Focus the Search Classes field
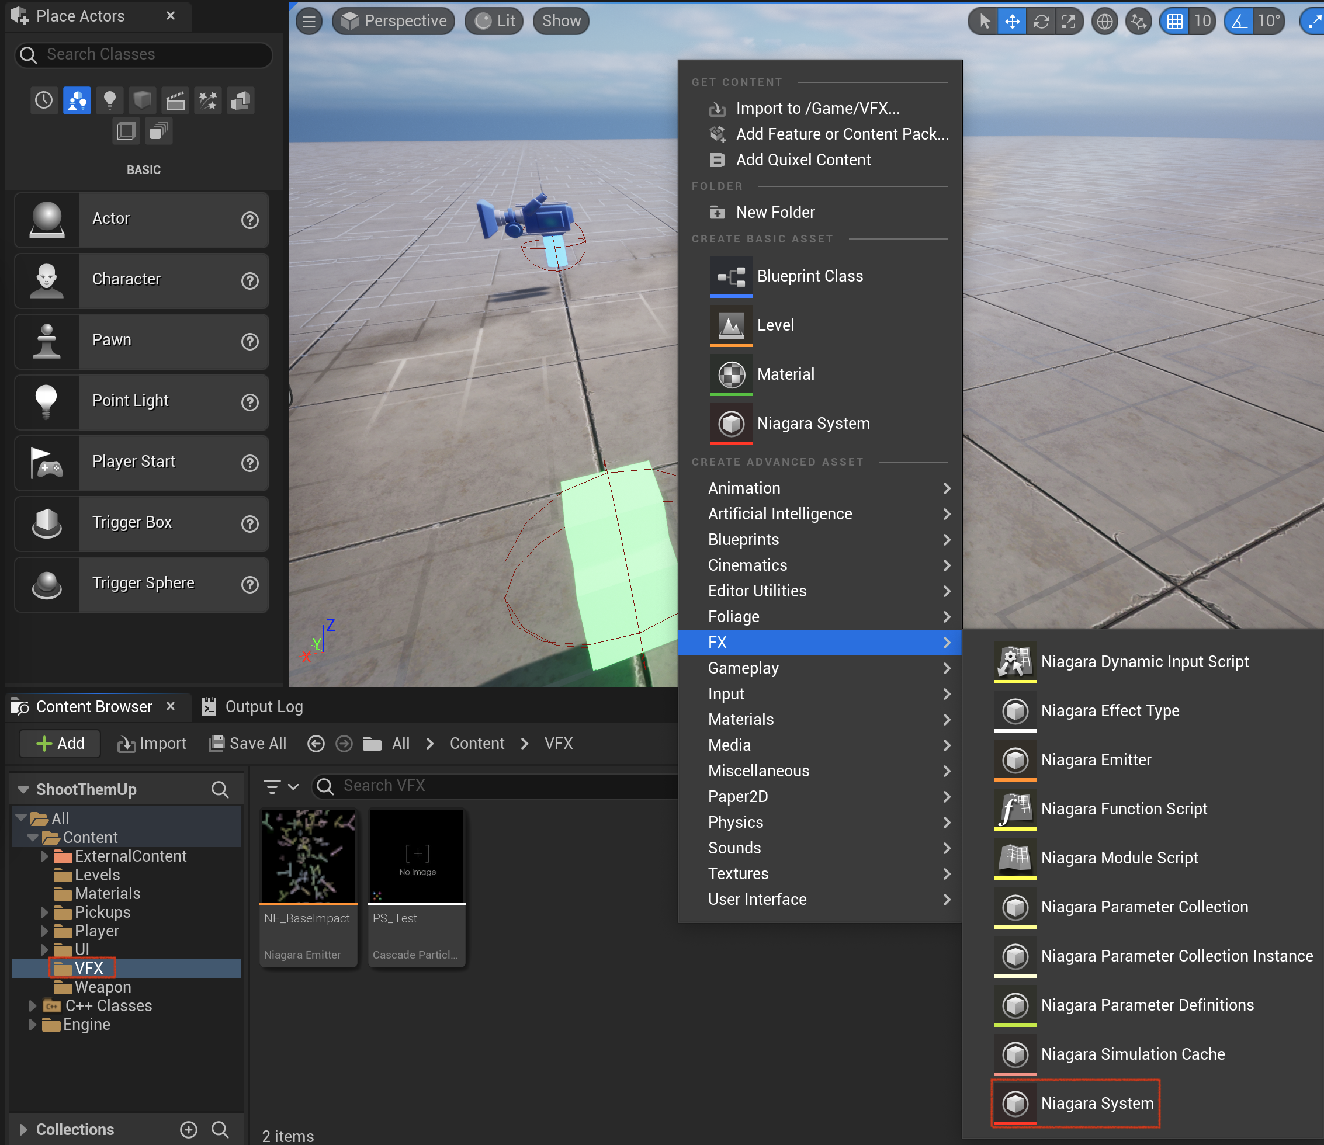1324x1145 pixels. click(x=144, y=54)
